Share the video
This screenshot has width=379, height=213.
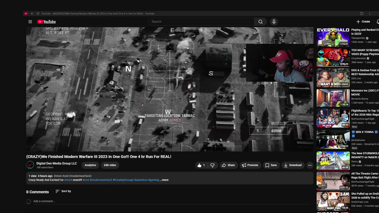(228, 165)
